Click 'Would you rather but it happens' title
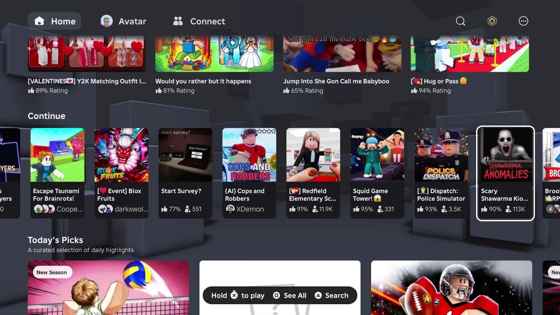This screenshot has height=315, width=560. click(203, 81)
